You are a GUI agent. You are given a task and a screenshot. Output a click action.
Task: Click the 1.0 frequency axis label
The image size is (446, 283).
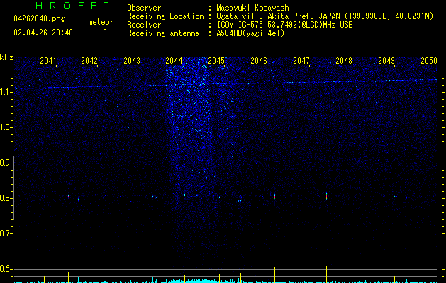[6, 127]
